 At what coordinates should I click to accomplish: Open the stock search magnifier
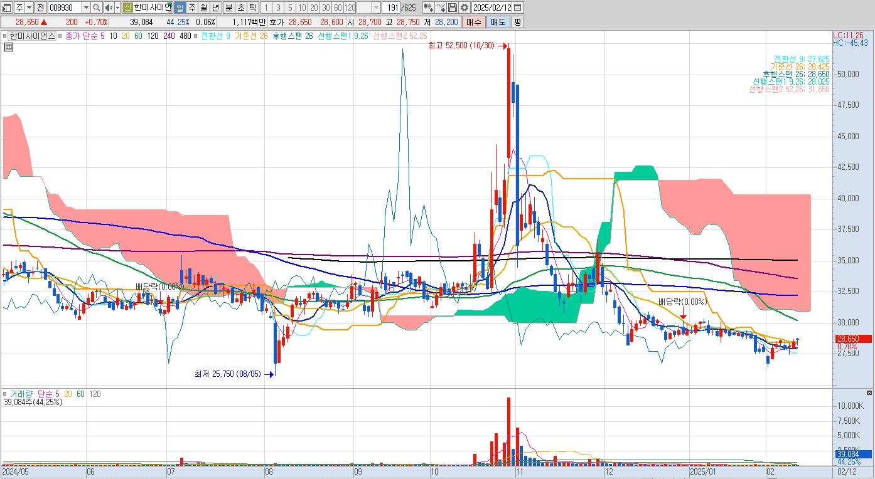coord(97,8)
